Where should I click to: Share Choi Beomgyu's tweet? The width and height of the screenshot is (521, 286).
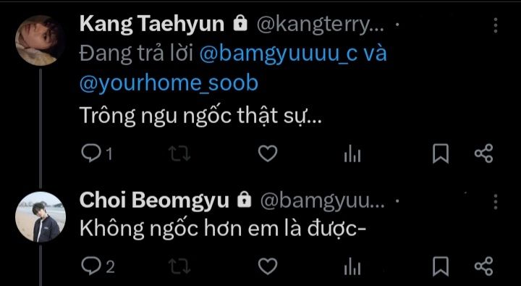pyautogui.click(x=484, y=266)
